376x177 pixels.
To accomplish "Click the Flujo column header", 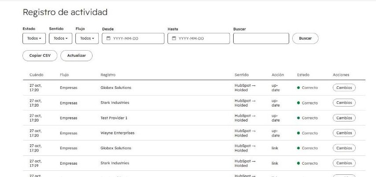I will [64, 75].
